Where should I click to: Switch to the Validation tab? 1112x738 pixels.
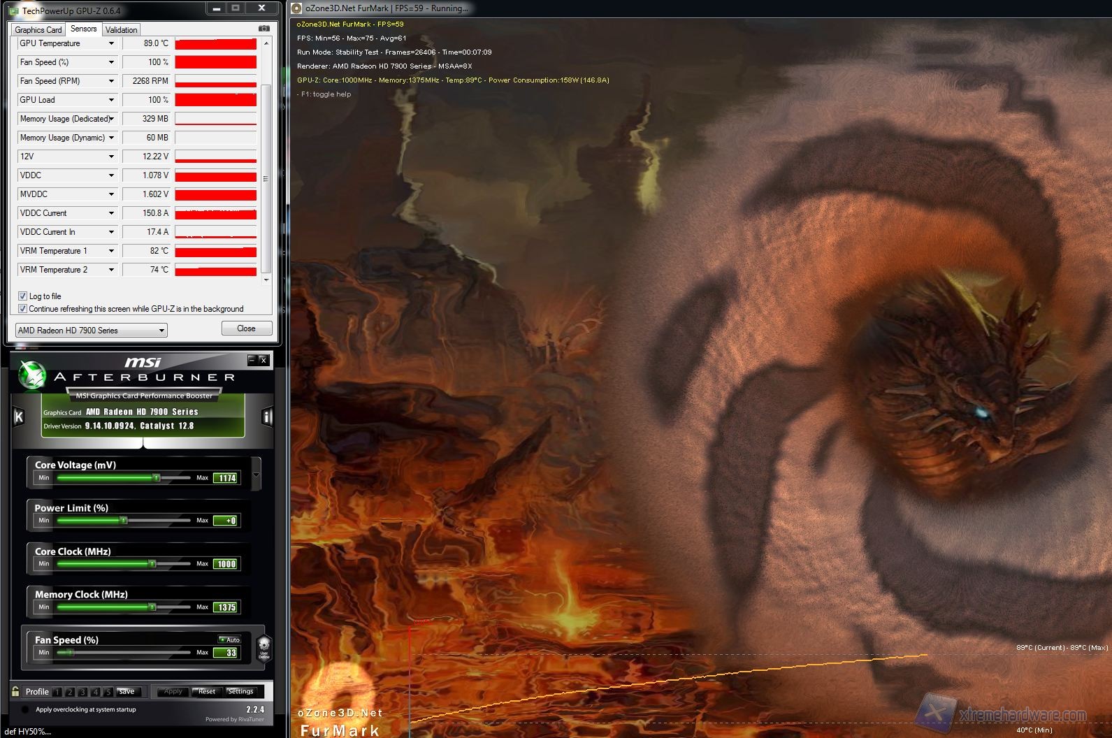tap(122, 29)
